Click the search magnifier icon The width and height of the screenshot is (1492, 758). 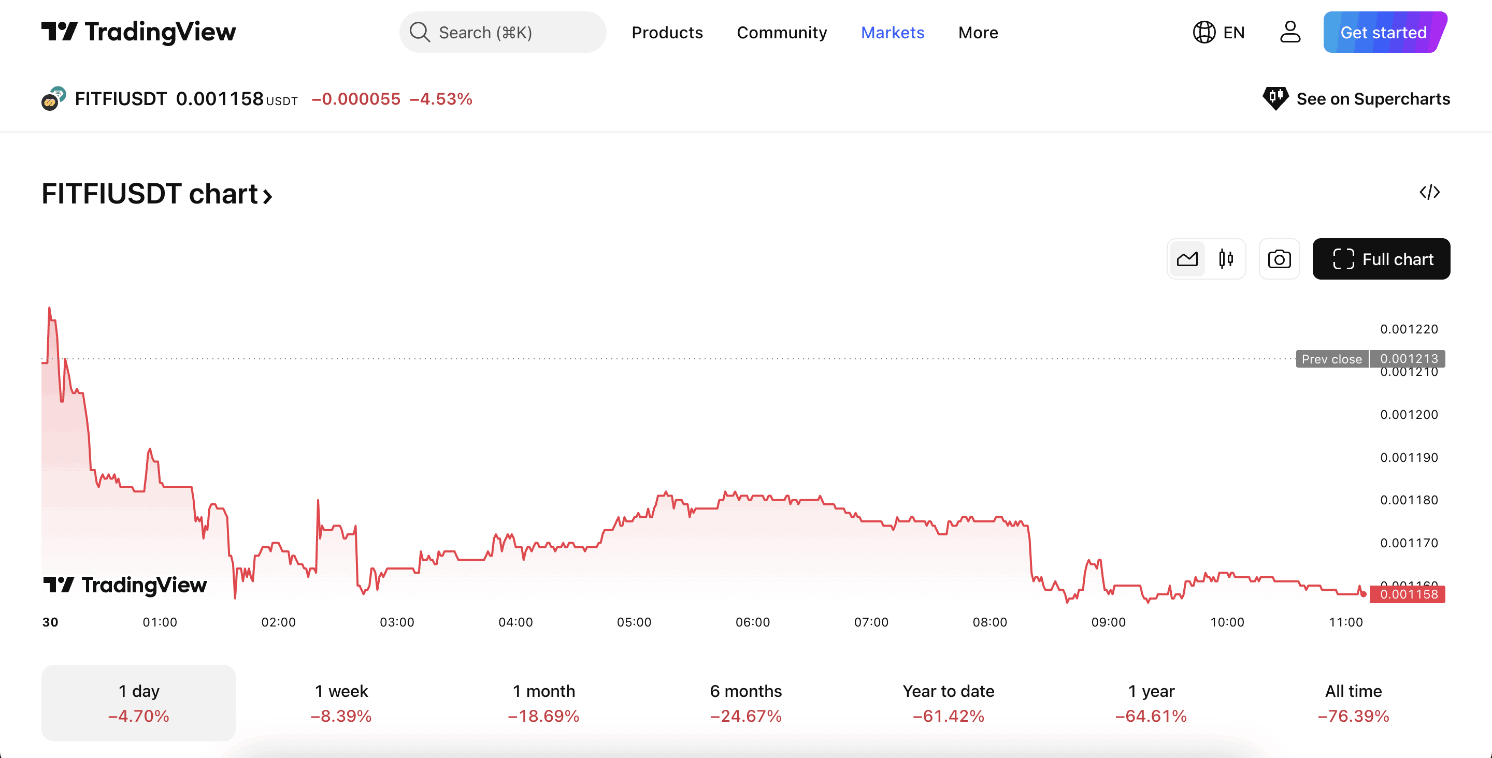pyautogui.click(x=419, y=32)
